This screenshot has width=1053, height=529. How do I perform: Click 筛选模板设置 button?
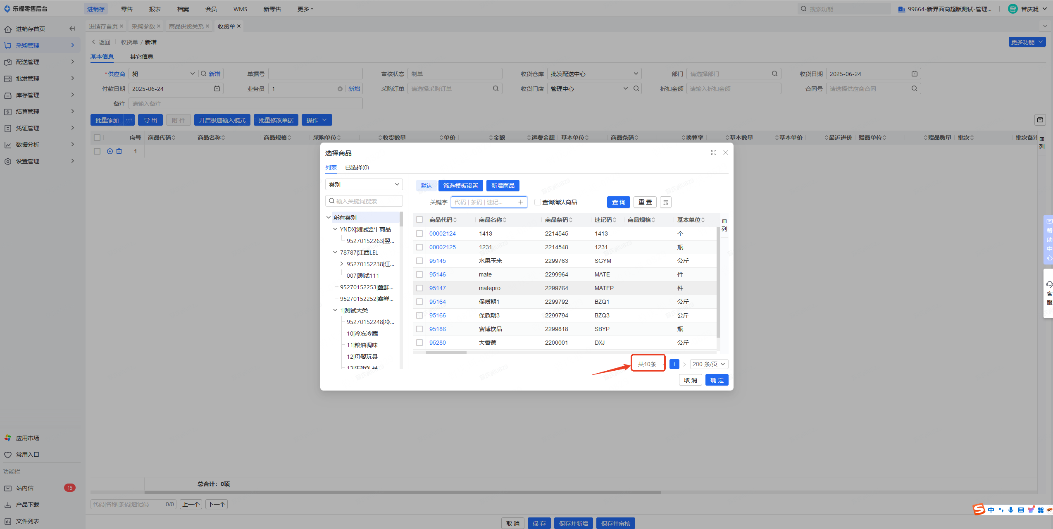460,186
